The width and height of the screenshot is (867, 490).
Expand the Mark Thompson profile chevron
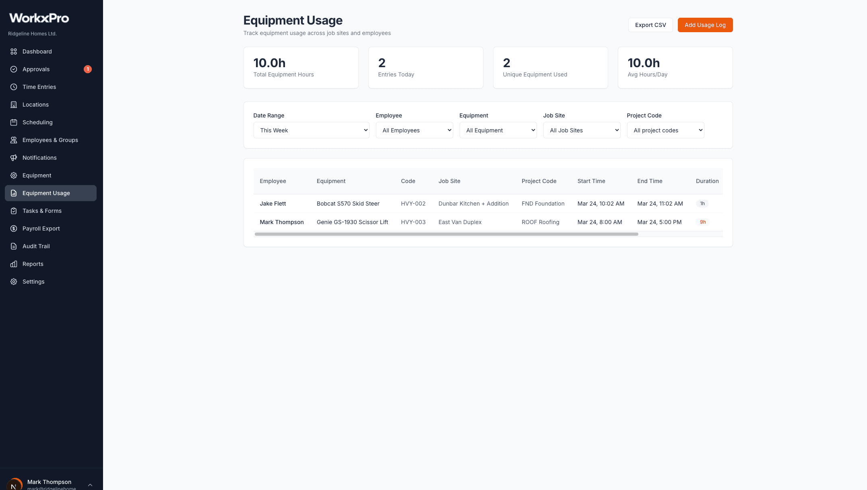[x=90, y=484]
